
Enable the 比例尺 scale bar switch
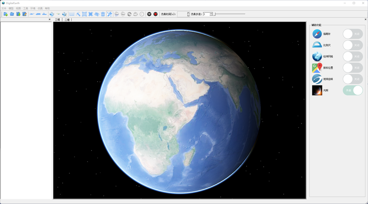353,45
